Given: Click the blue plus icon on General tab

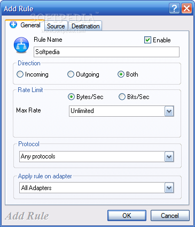Looking at the screenshot, I should coord(13,25).
